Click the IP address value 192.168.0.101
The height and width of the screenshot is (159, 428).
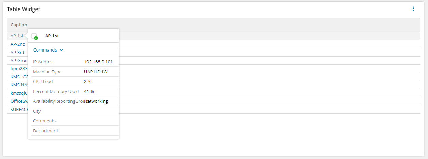[98, 62]
